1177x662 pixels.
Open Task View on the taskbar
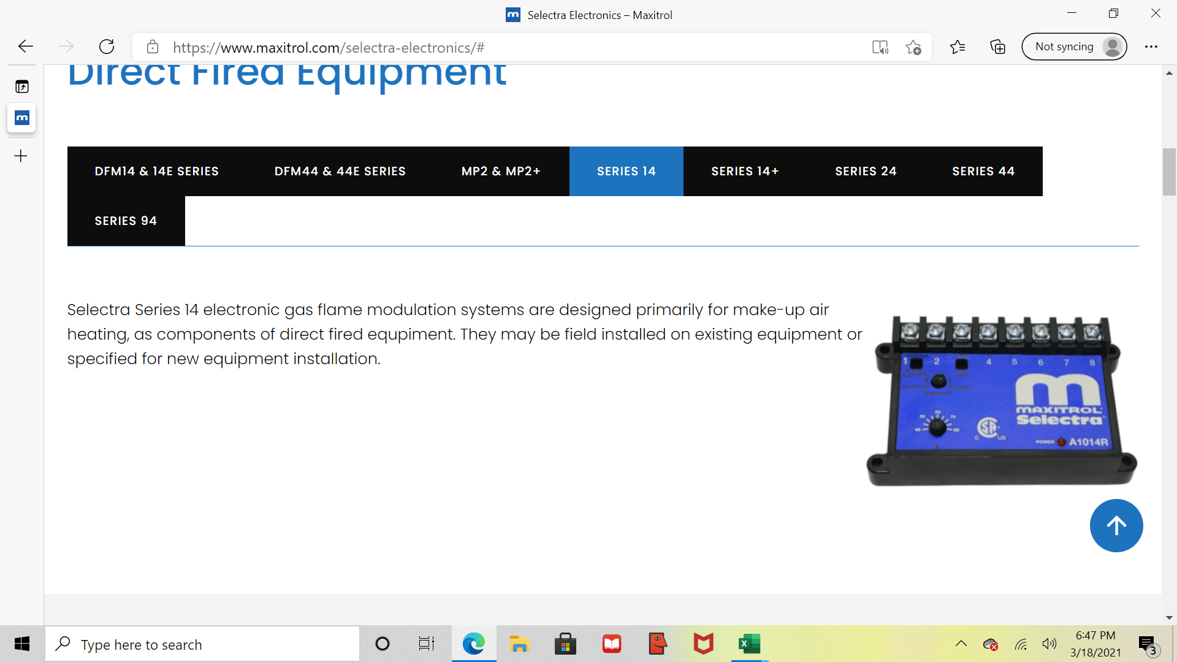(x=427, y=644)
